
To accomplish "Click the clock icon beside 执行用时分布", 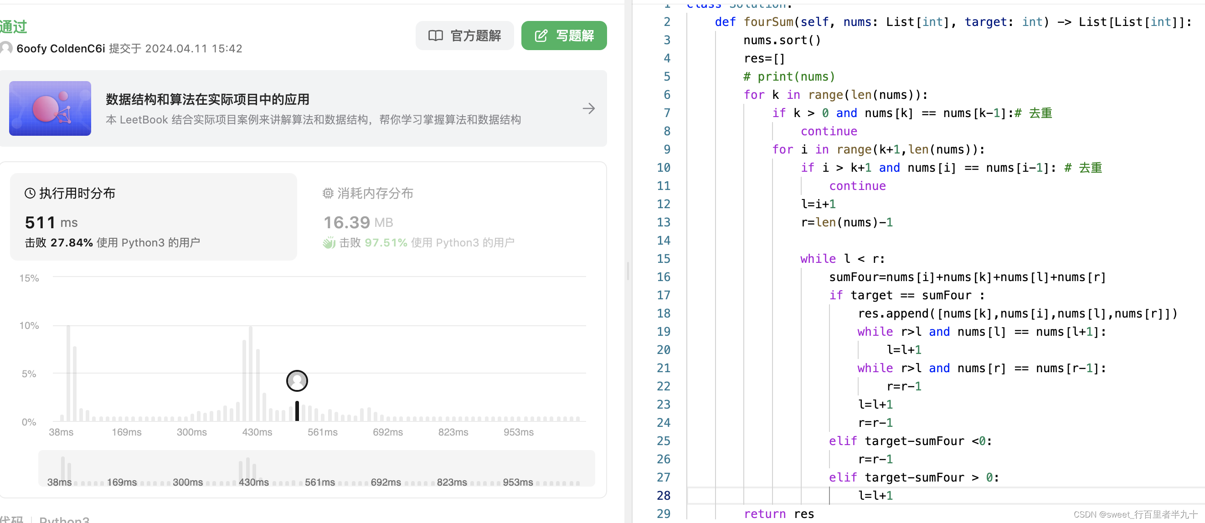I will click(30, 193).
